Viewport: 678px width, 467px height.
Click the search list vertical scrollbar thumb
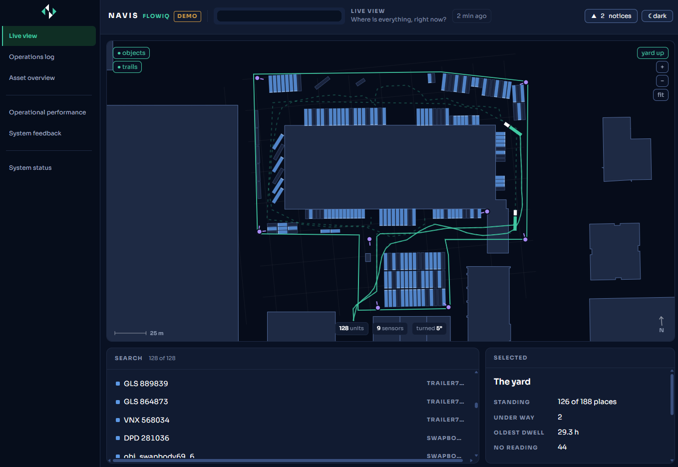click(x=476, y=406)
